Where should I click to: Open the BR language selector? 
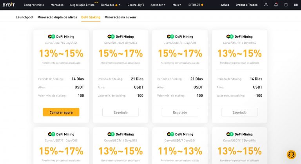(x=296, y=5)
